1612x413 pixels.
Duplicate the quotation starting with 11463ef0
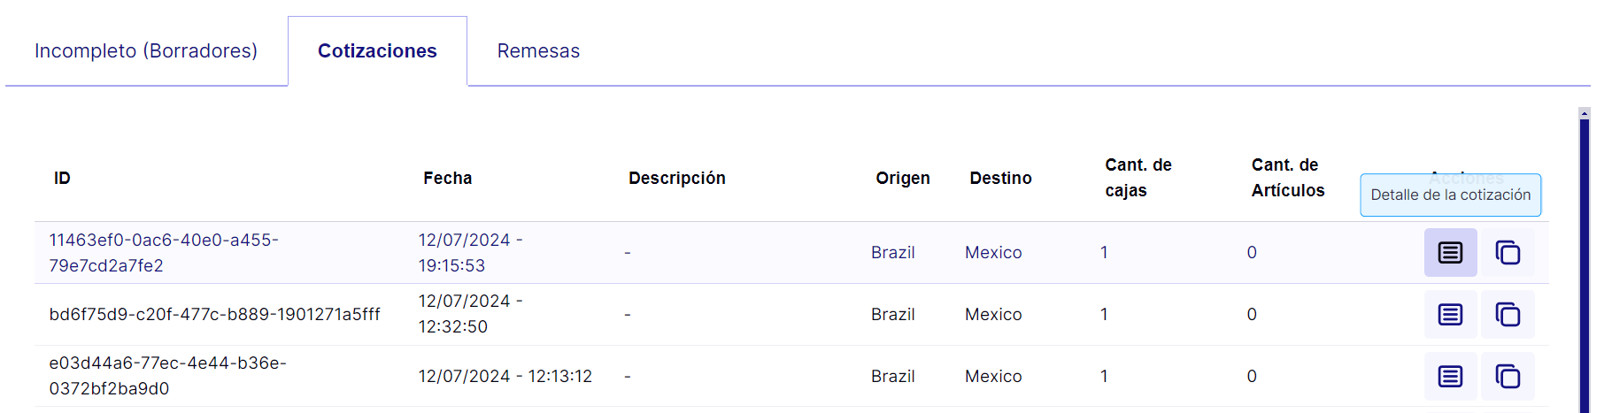tap(1508, 253)
